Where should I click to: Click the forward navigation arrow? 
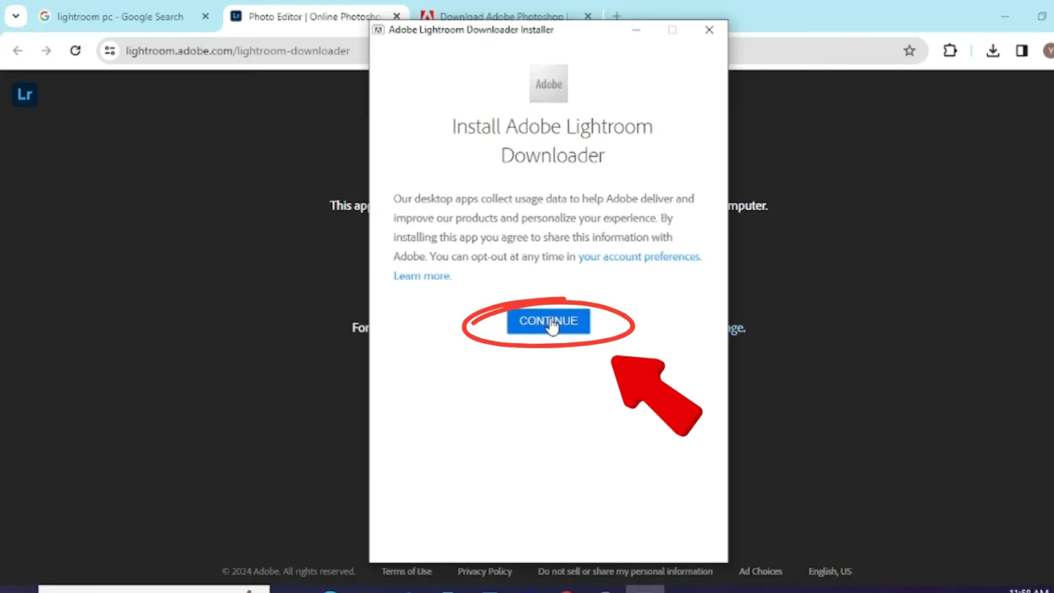(46, 51)
